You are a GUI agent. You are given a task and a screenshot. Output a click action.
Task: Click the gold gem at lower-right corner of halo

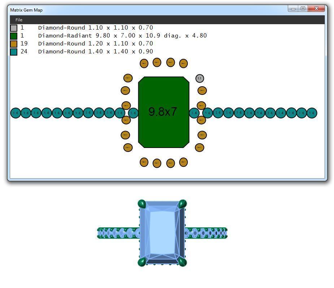pyautogui.click(x=200, y=148)
